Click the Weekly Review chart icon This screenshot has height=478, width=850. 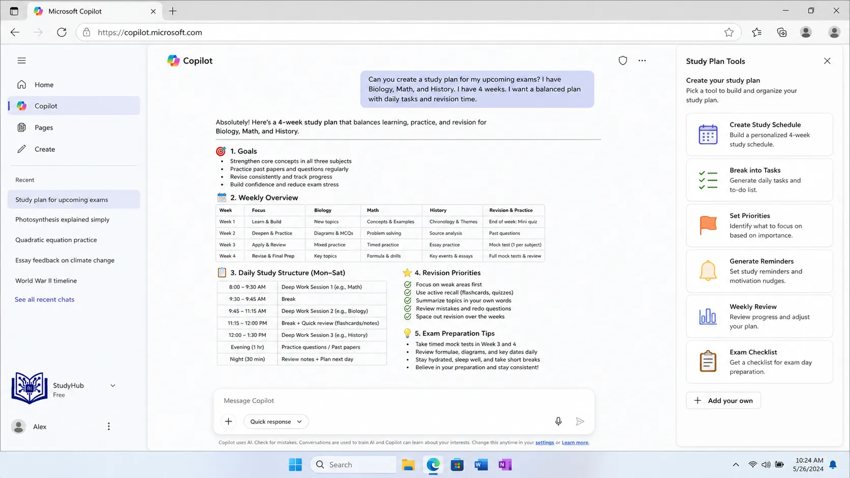708,316
